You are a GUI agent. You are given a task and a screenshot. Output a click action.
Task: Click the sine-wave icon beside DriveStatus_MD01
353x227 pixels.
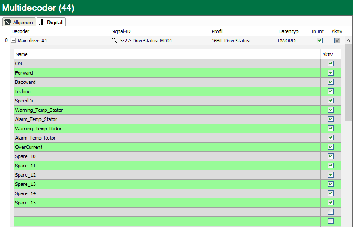point(115,41)
